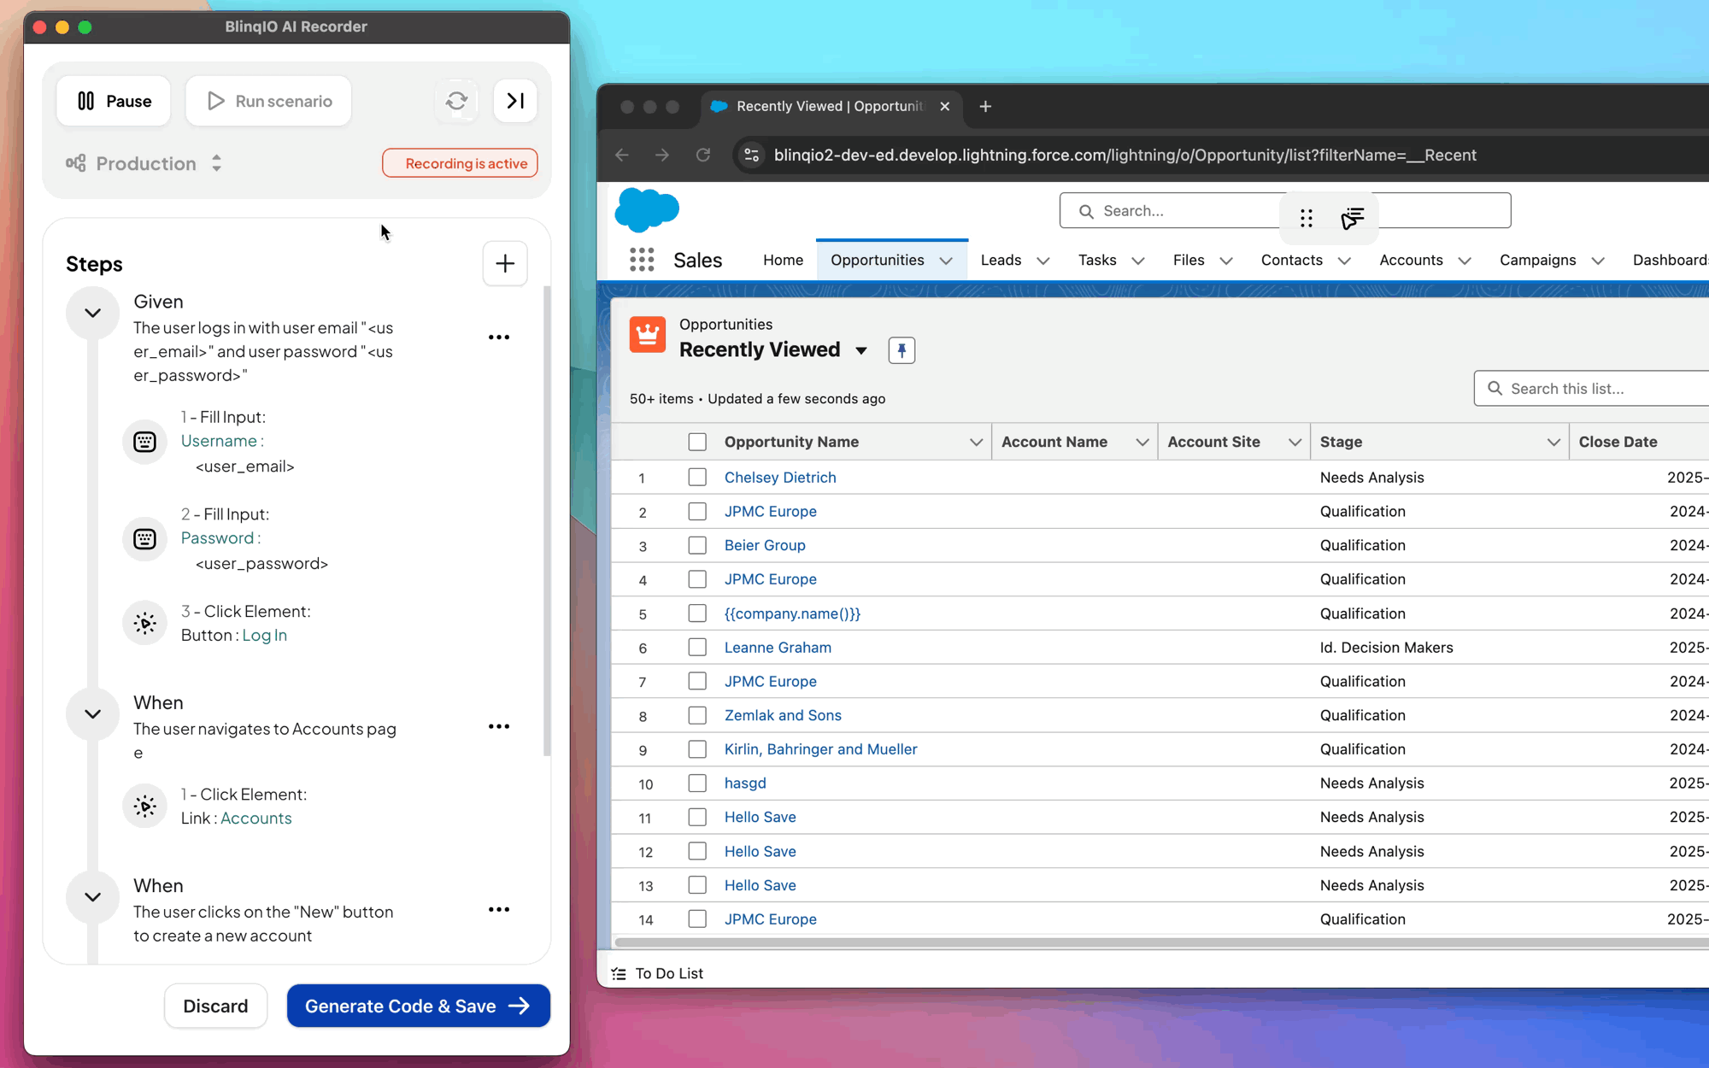
Task: Click the refresh icon in BlinqIO Recorder
Action: (456, 101)
